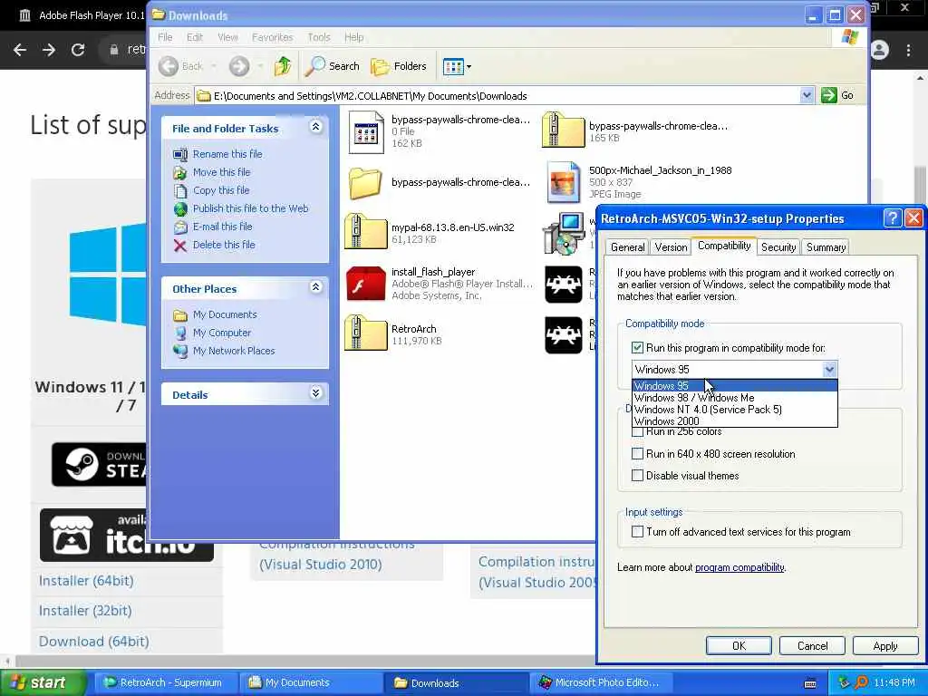
Task: Expand the Details panel
Action: click(x=315, y=393)
